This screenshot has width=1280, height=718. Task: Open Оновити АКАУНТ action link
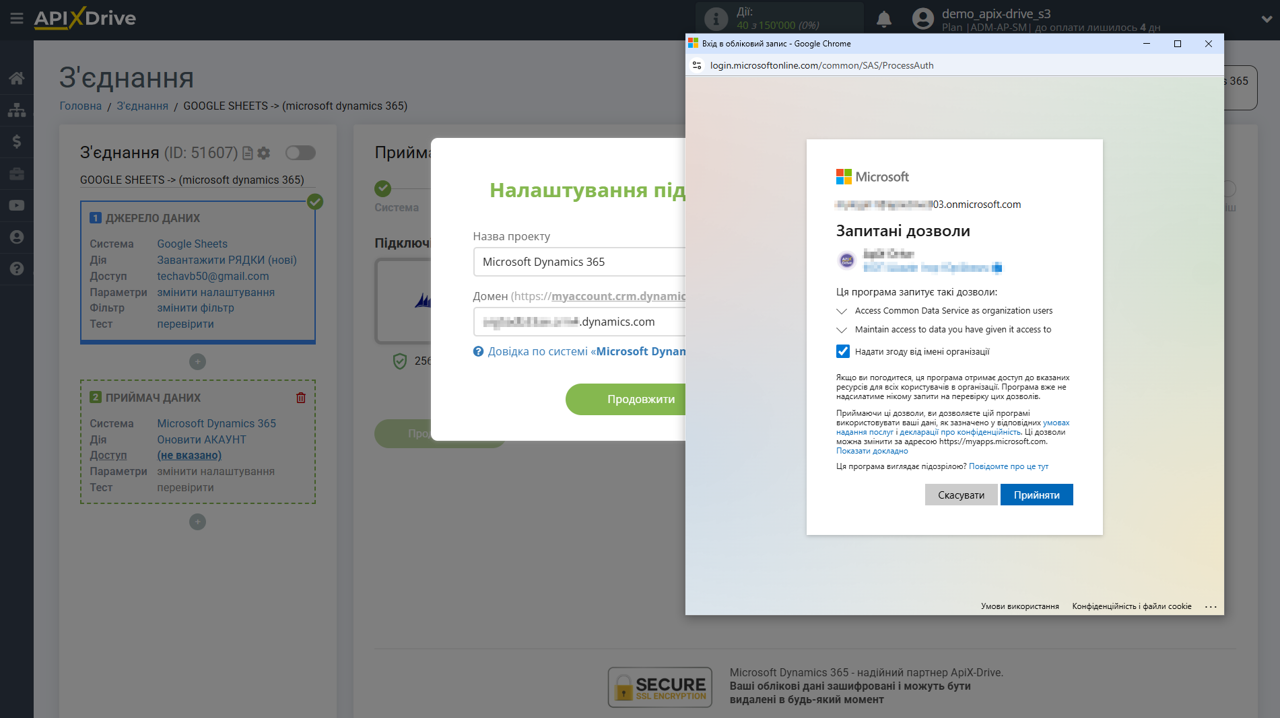[201, 440]
